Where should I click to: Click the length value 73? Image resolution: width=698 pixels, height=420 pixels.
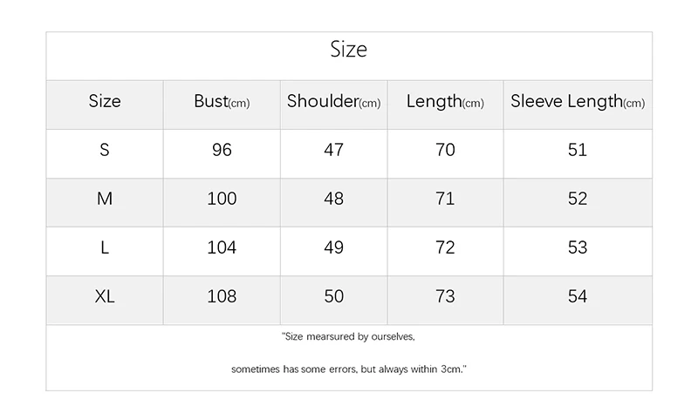coord(445,296)
